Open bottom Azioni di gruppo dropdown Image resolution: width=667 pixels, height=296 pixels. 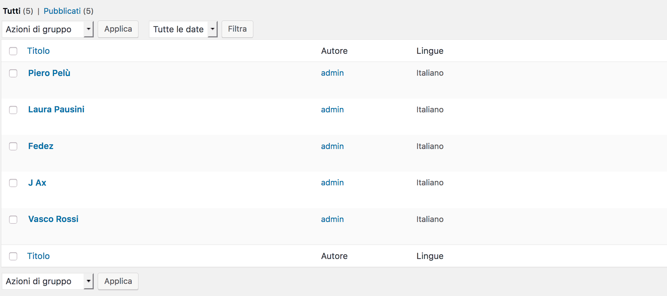(47, 281)
